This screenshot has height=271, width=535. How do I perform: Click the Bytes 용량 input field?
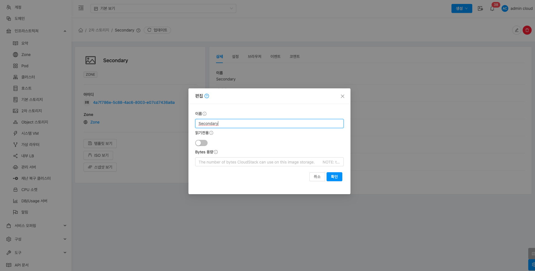click(x=269, y=162)
